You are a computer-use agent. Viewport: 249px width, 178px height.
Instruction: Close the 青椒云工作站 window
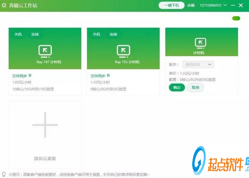241,5
